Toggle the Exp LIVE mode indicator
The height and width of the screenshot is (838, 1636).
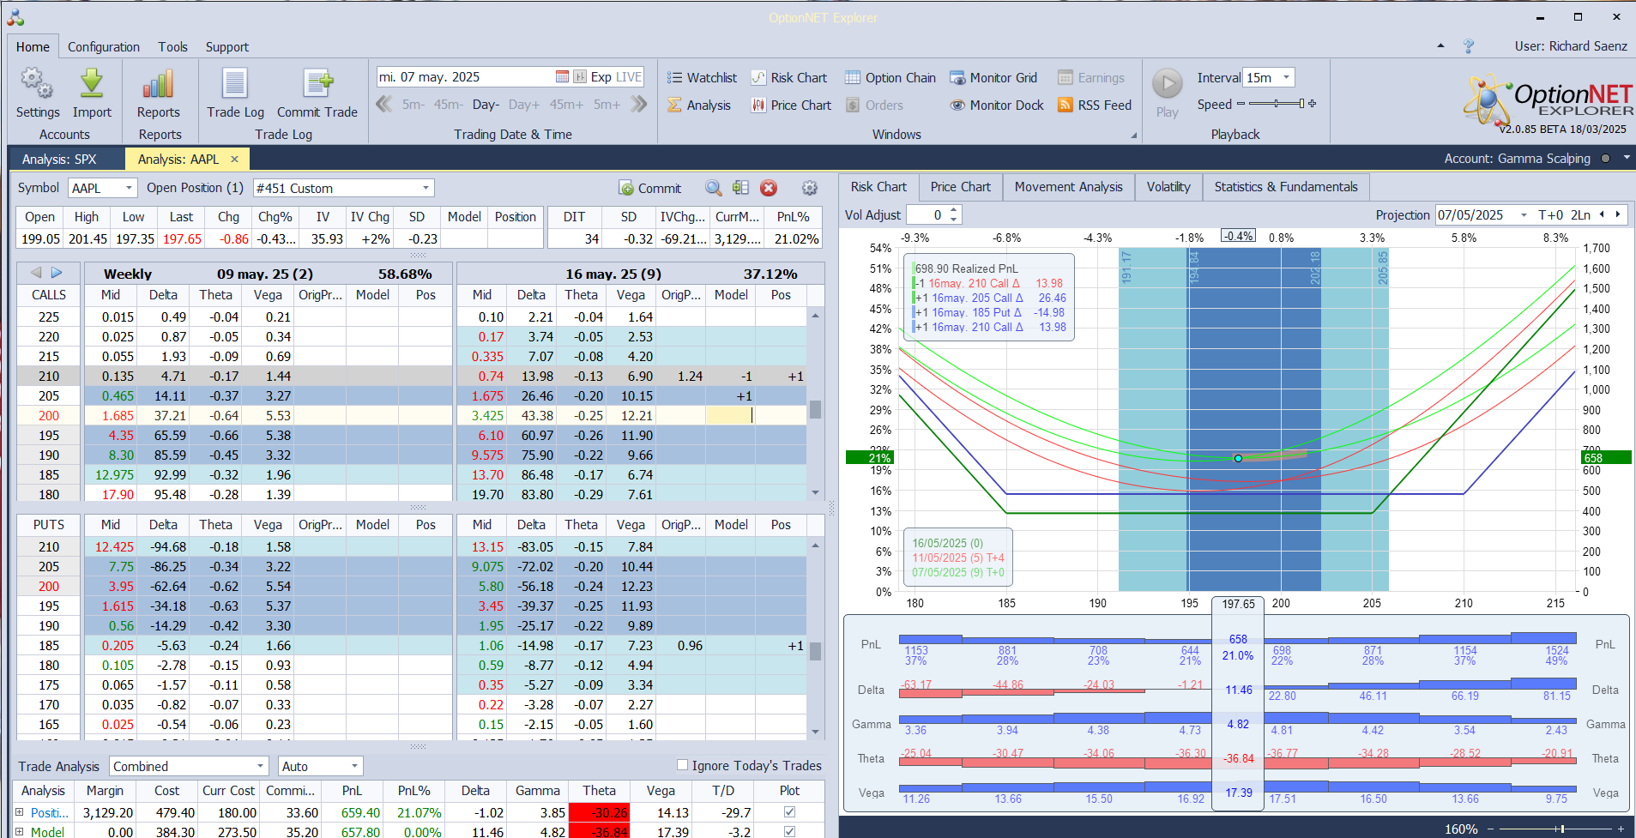[x=616, y=76]
